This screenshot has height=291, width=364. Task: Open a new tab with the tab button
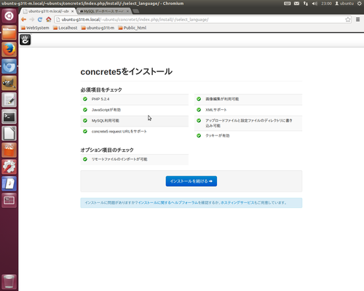pos(136,11)
